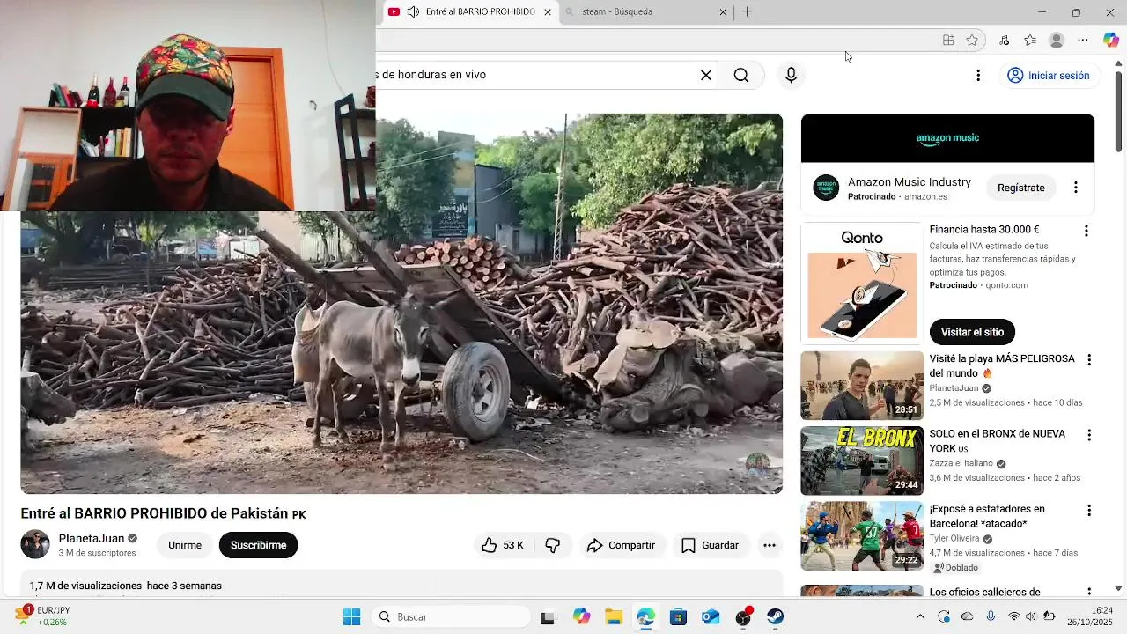Switch to the 'steam - Búsqueda' tab

pyautogui.click(x=646, y=12)
